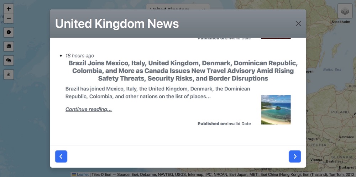This screenshot has height=177, width=356.
Task: Close the United Kingdom News modal
Action: [x=298, y=24]
